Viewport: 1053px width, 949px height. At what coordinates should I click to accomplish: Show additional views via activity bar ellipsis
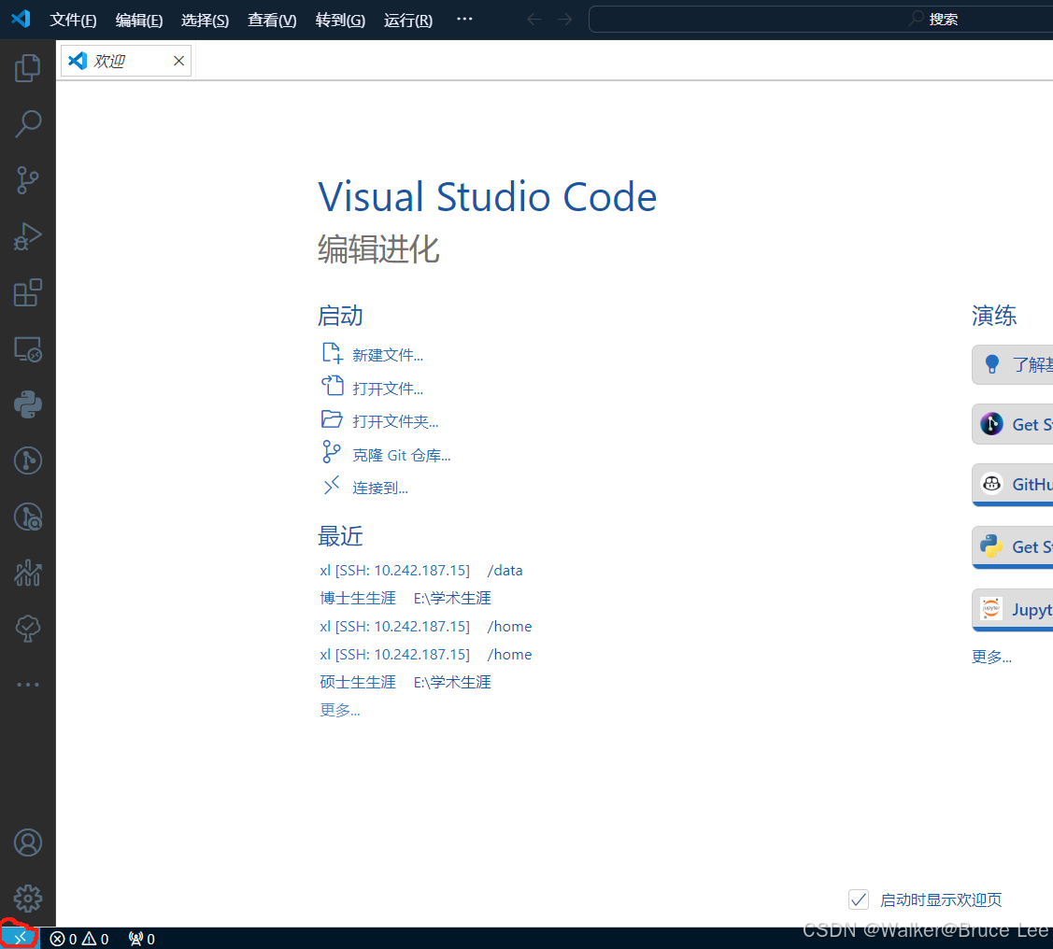[x=27, y=685]
